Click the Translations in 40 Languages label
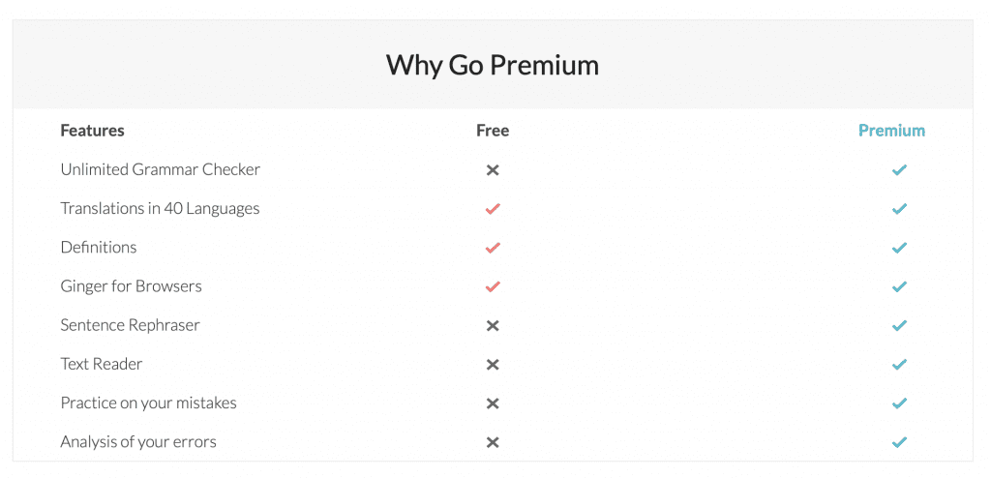Viewport: 991px width, 478px height. tap(160, 209)
